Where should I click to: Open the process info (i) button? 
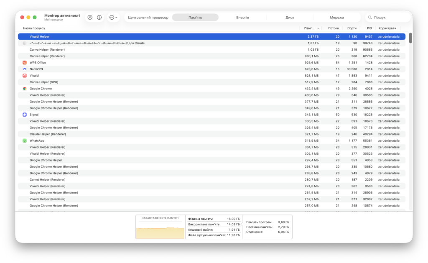pyautogui.click(x=99, y=18)
